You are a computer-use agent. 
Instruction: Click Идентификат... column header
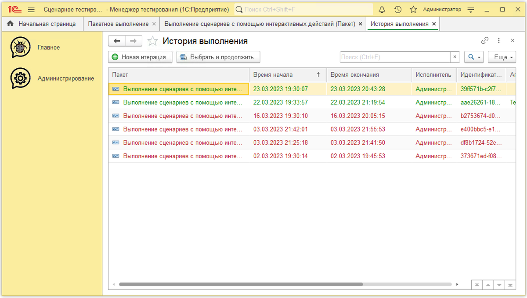coord(481,74)
